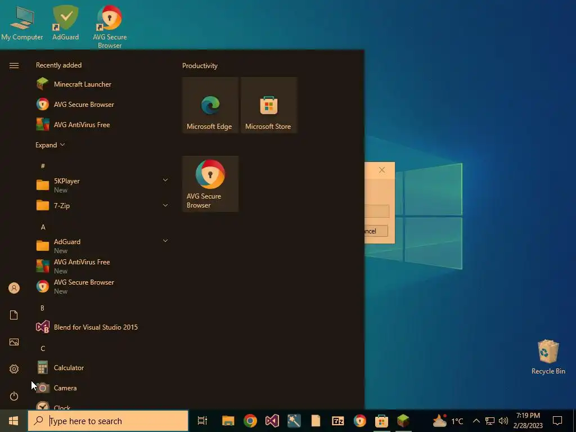The image size is (576, 432).
Task: Open the weather widget showing 1°C
Action: [448, 421]
